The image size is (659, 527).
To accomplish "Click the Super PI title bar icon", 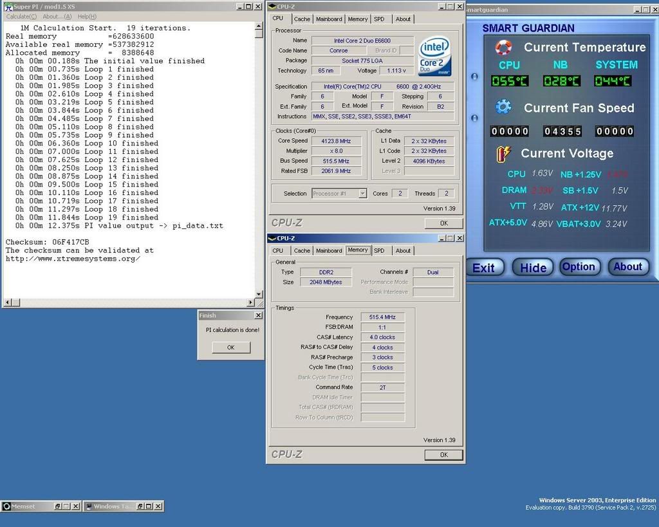I will (x=8, y=6).
